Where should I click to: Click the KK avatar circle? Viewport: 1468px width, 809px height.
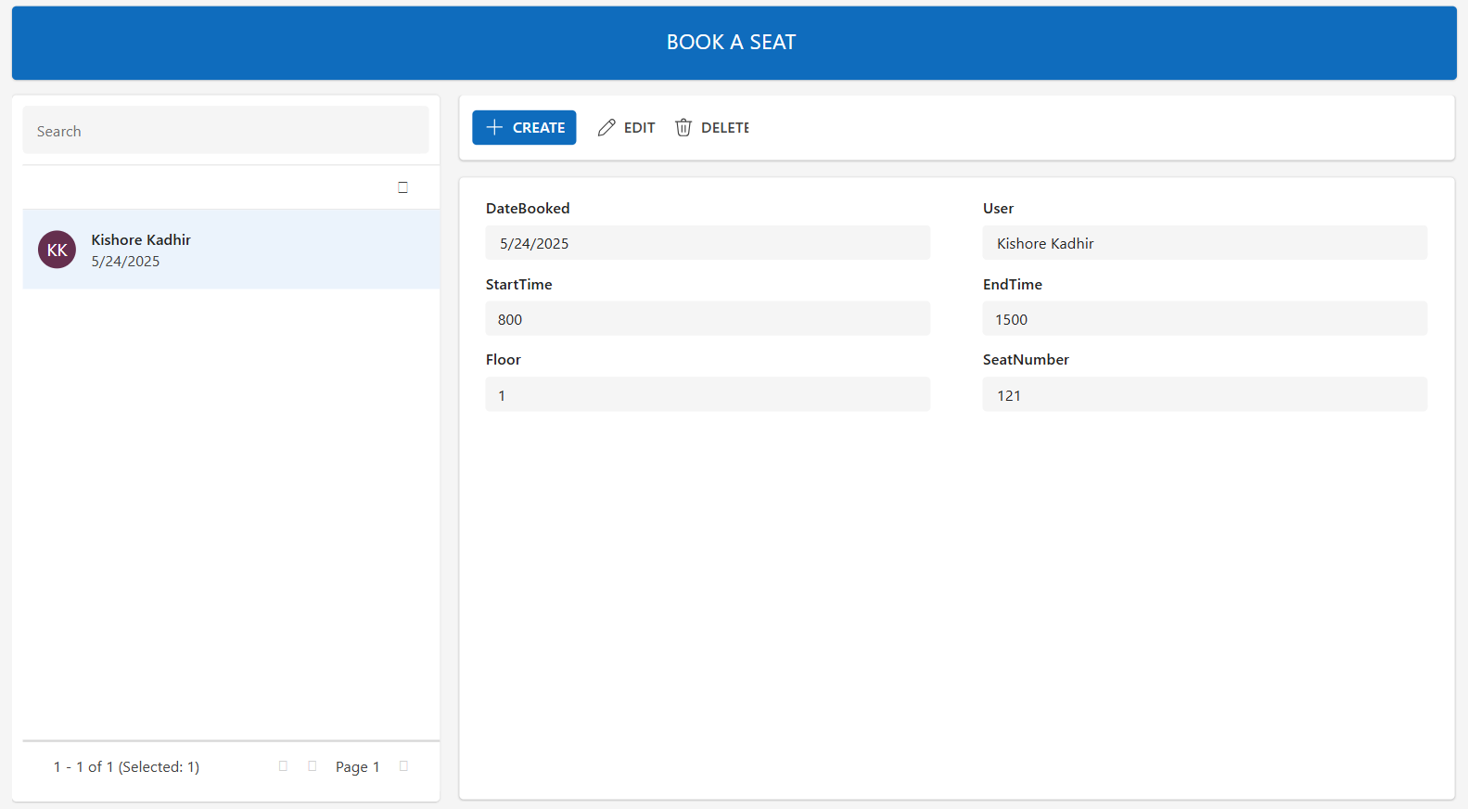57,250
